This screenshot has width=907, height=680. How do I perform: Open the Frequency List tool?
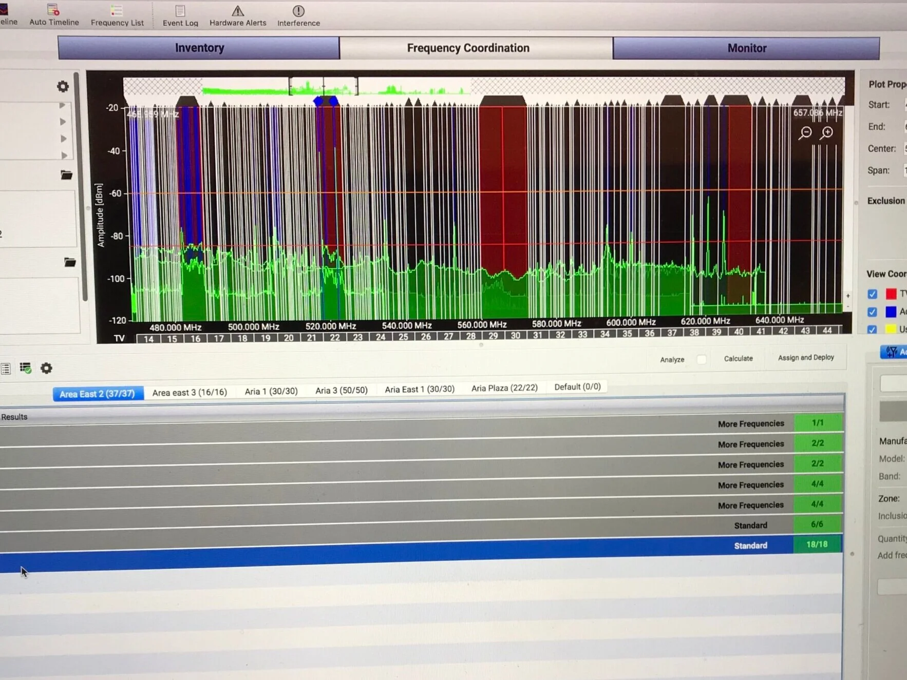pyautogui.click(x=117, y=15)
